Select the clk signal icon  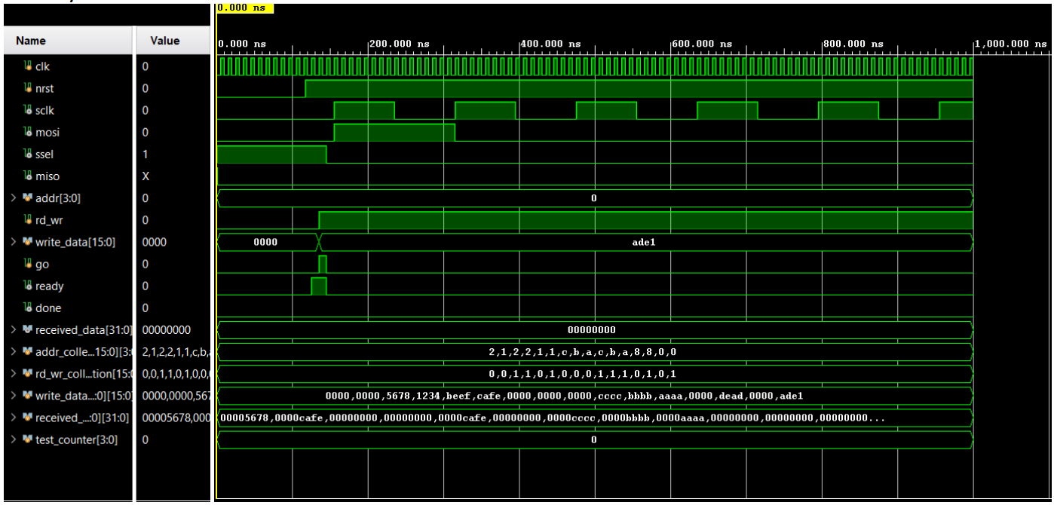pyautogui.click(x=29, y=66)
